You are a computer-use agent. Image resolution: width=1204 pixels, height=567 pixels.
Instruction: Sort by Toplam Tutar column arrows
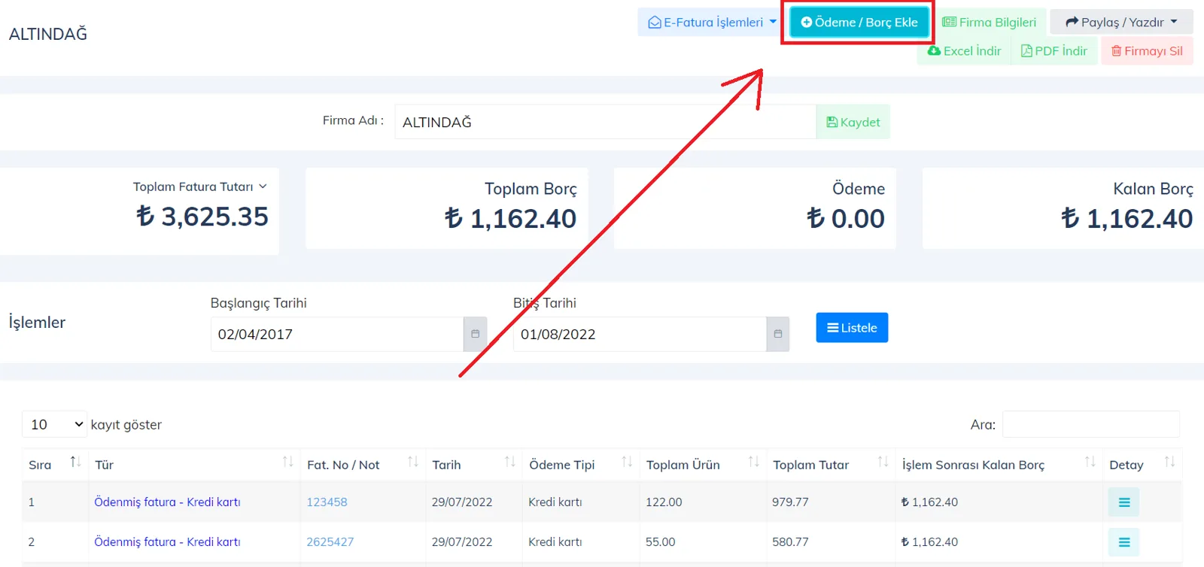pos(883,462)
